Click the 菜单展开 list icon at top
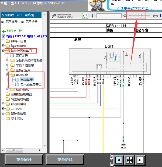Image resolution: width=162 pixels, height=167 pixels. (x=3, y=22)
